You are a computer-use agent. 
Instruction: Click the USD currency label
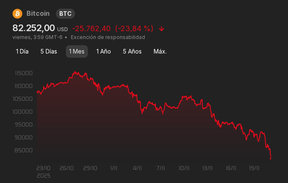click(x=63, y=29)
